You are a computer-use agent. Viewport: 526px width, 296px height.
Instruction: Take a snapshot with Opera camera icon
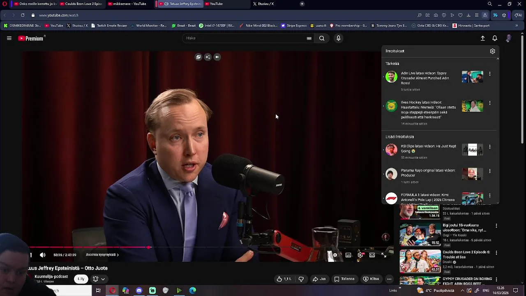coord(436,15)
